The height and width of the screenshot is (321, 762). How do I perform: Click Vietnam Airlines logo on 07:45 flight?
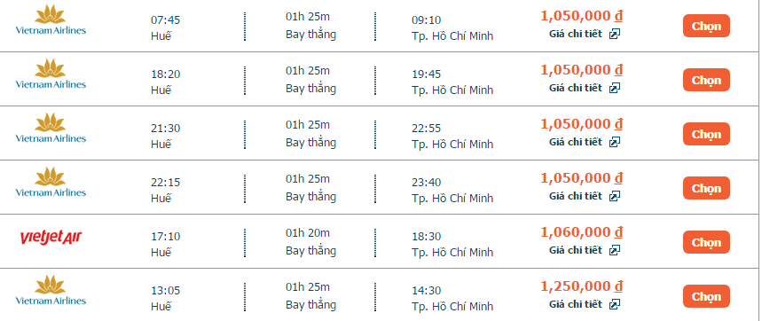pyautogui.click(x=51, y=20)
